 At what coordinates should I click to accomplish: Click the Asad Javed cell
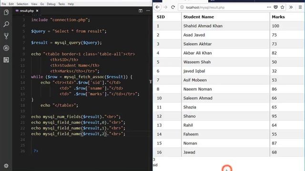pyautogui.click(x=225, y=35)
